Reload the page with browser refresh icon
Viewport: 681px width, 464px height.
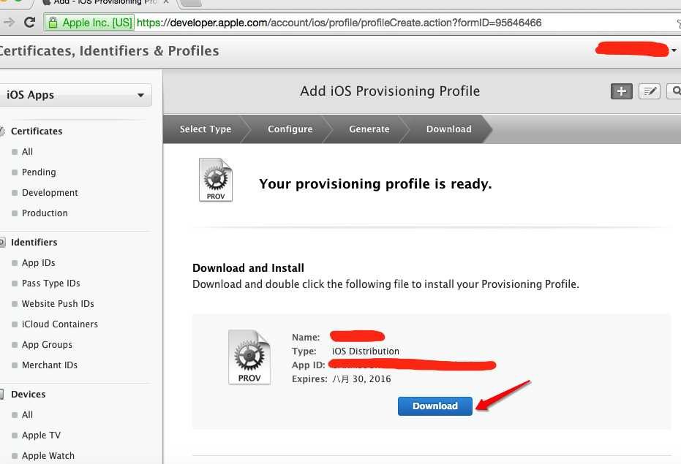click(x=29, y=23)
